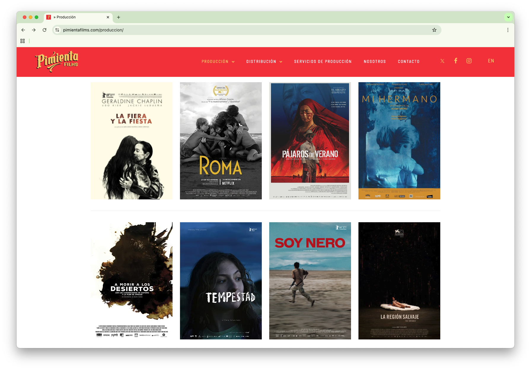Open the tab search dropdown arrow
Screen dimensions: 531x370
click(508, 17)
